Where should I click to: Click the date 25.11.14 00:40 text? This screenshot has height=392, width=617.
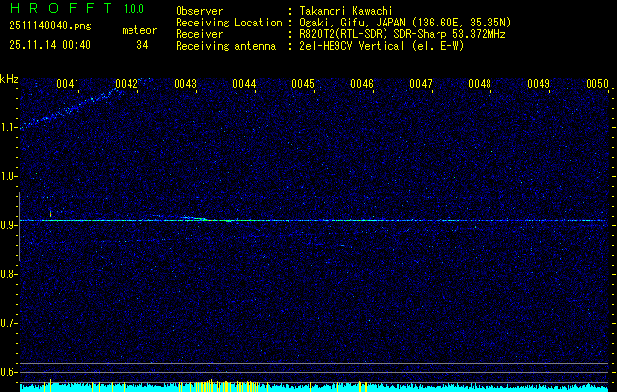tap(50, 45)
